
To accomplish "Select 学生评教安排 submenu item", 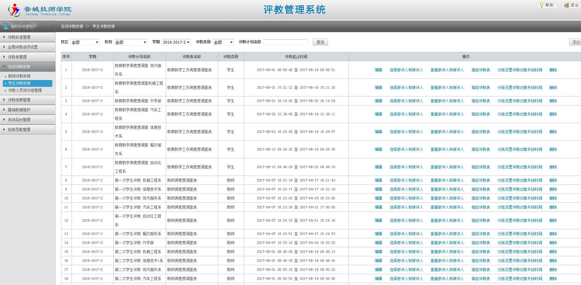I will click(x=28, y=83).
